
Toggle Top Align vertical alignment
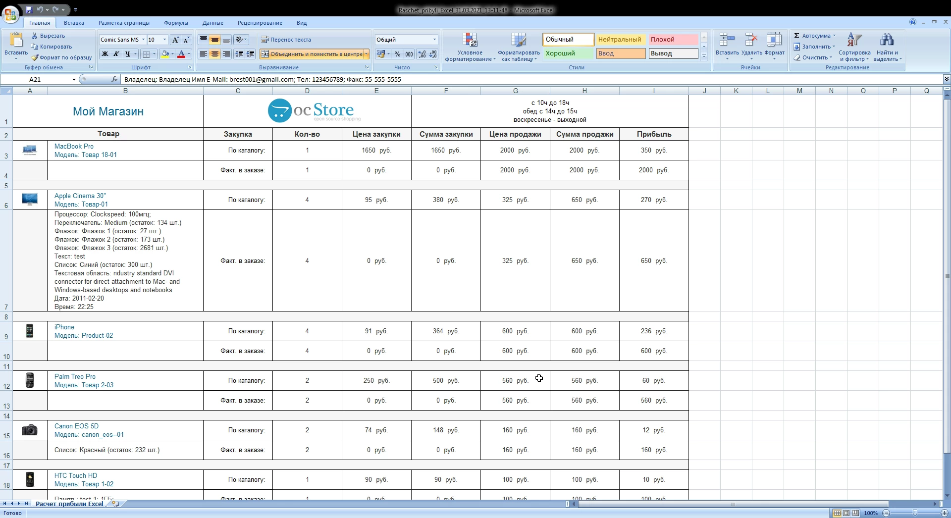[203, 40]
